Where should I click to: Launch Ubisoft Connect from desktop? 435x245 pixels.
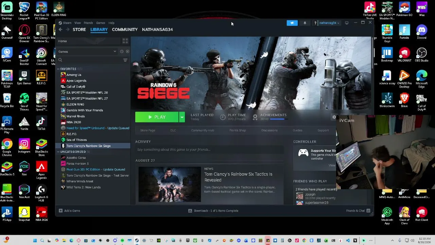[x=41, y=56]
